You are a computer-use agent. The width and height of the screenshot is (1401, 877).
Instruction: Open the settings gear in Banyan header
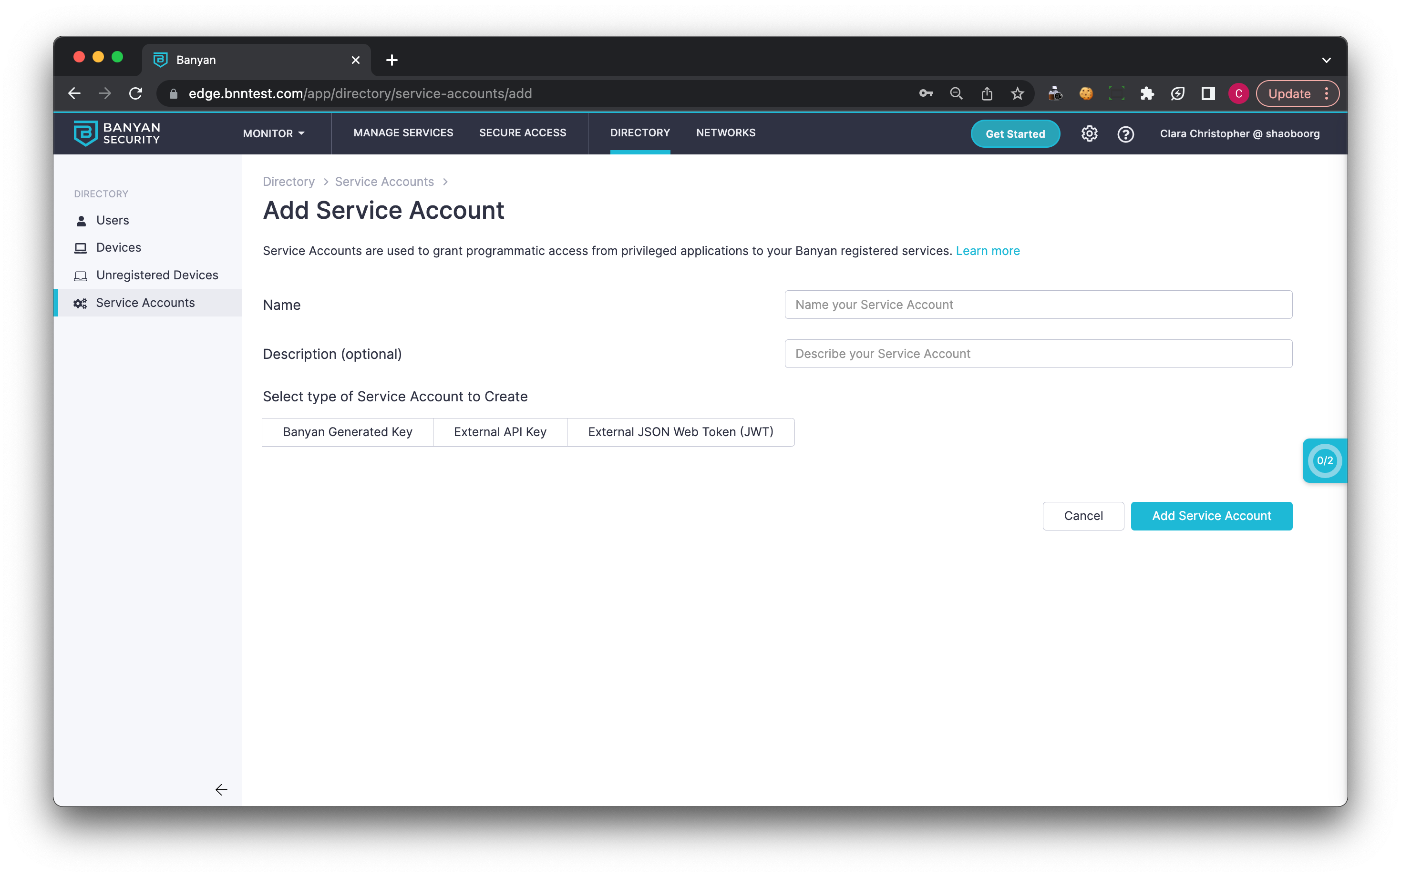click(1089, 134)
